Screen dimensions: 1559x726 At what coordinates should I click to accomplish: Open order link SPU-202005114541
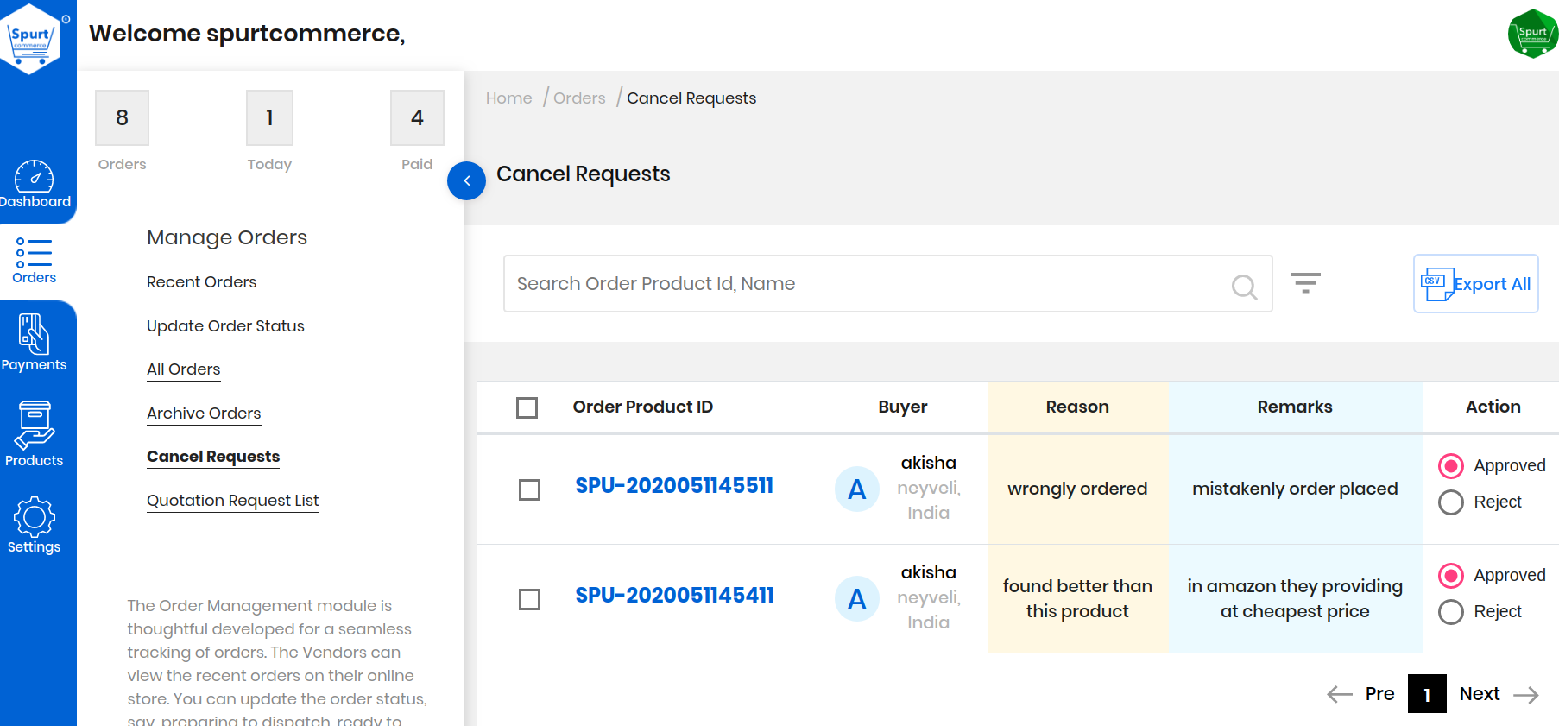[x=674, y=596]
